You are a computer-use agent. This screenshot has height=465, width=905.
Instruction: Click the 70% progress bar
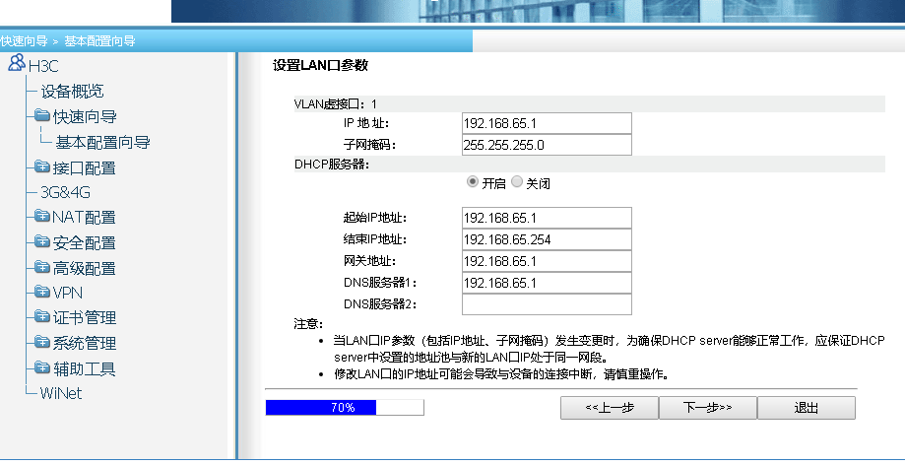click(x=345, y=407)
